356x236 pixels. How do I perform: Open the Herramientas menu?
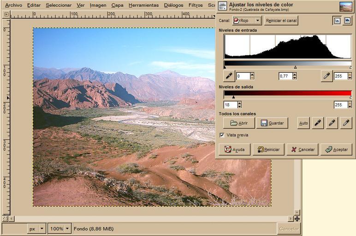tap(143, 5)
